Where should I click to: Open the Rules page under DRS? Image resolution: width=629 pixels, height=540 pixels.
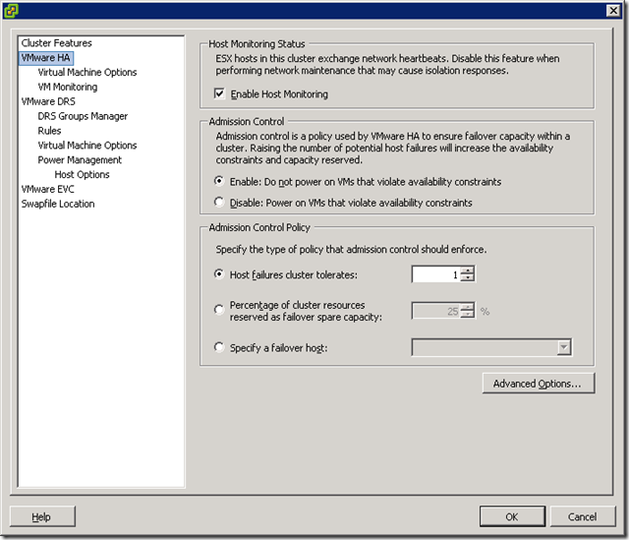pos(49,131)
